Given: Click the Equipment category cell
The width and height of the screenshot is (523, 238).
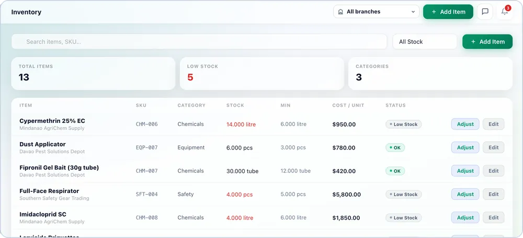Looking at the screenshot, I should [x=191, y=148].
